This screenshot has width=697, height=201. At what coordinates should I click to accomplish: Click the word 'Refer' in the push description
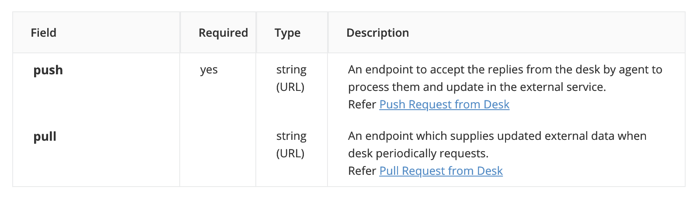pos(362,104)
